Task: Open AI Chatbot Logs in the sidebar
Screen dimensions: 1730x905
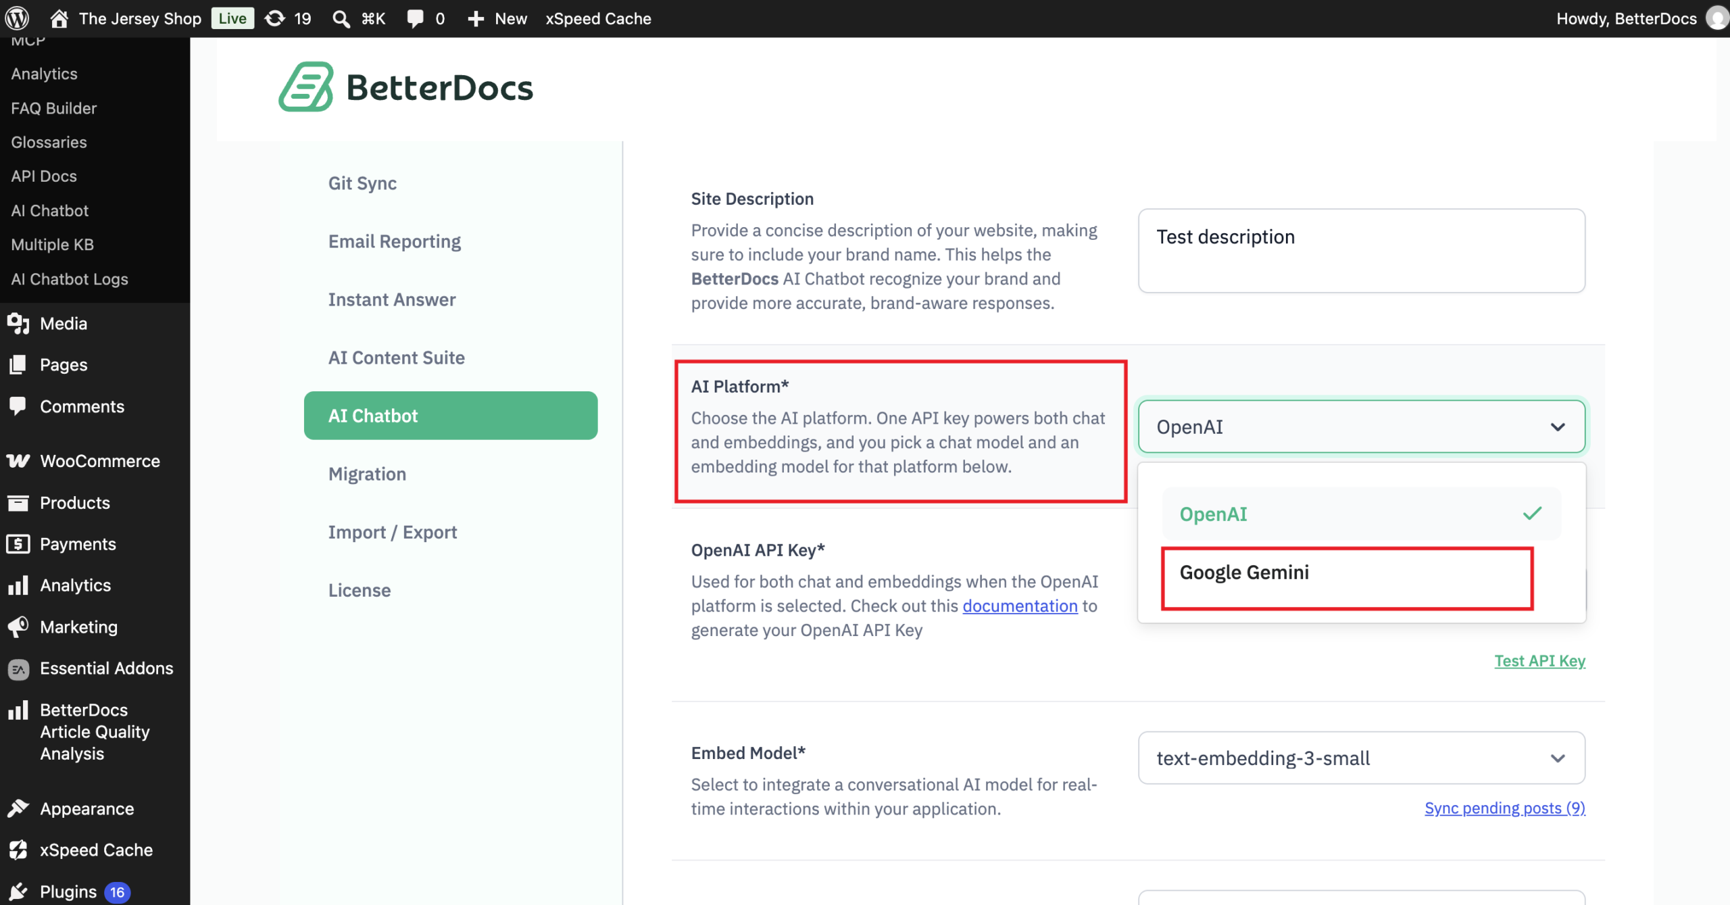Action: 70,278
